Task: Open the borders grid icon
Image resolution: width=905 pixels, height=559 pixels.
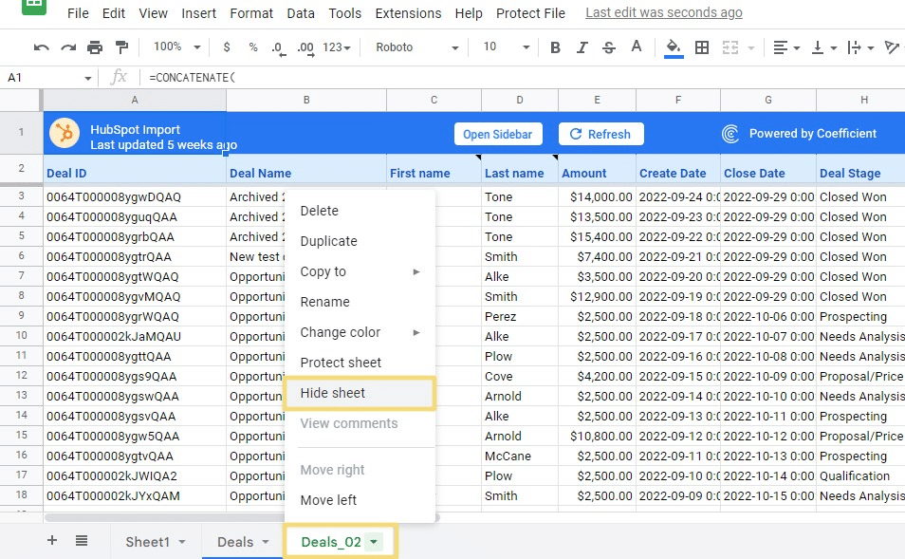Action: (x=702, y=47)
